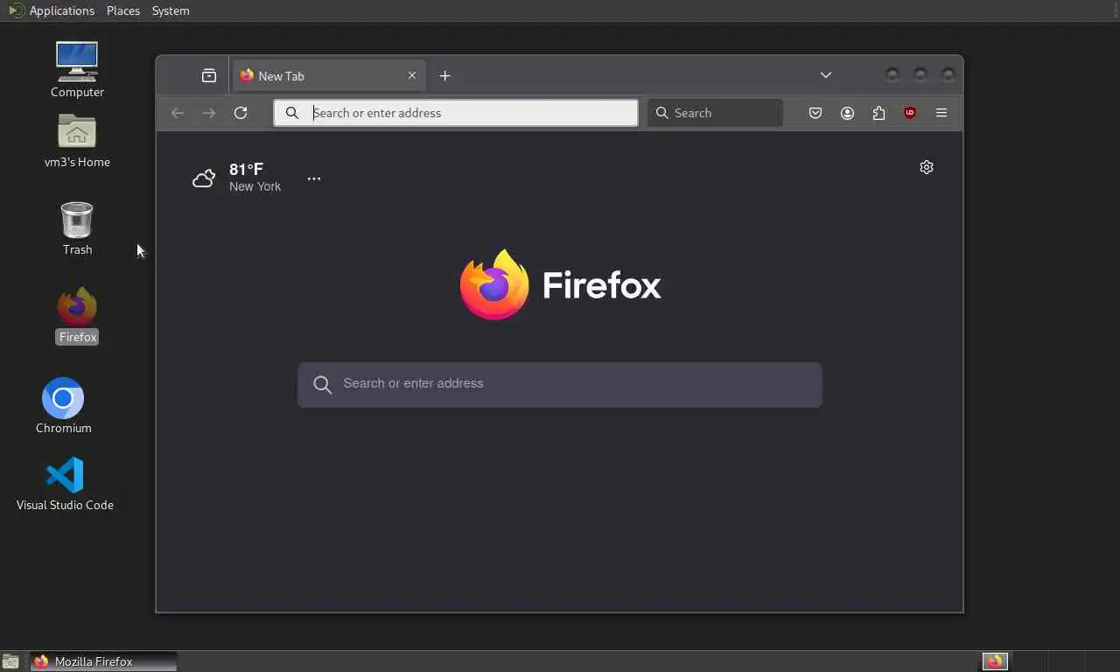Open the Firefox account icon
Screen dimensions: 1120x672
coord(847,113)
